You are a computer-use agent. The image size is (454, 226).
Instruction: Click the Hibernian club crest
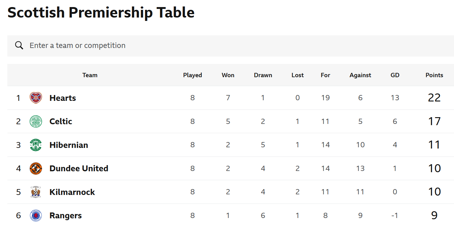tap(36, 145)
